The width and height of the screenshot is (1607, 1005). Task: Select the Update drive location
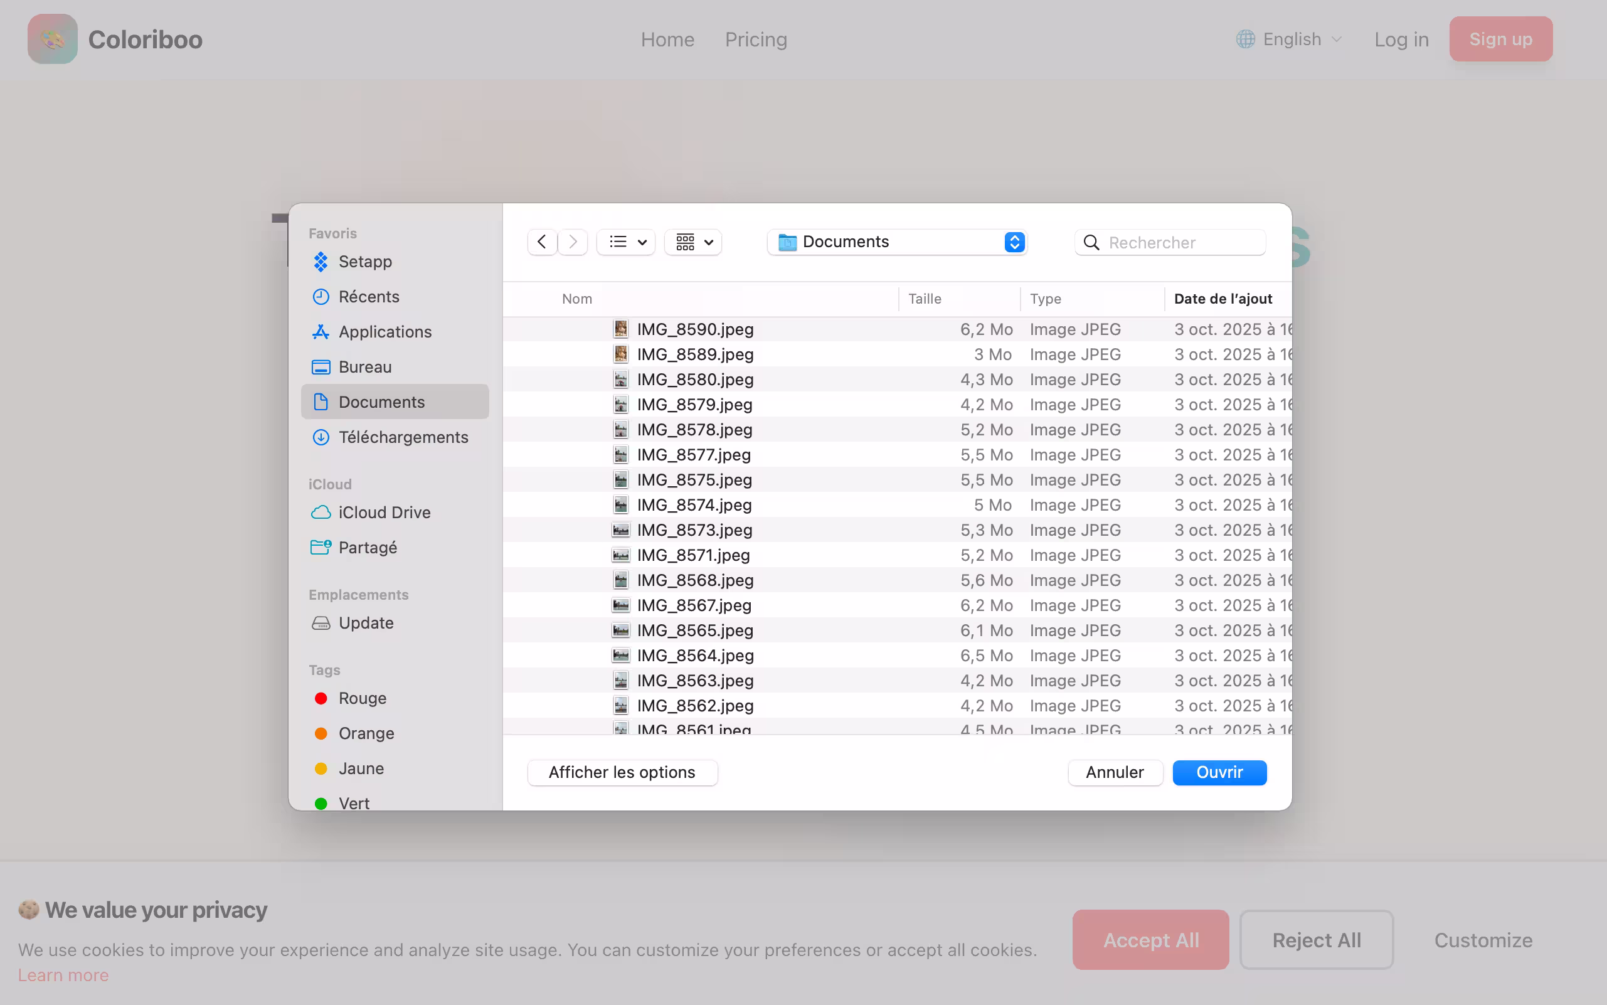(366, 623)
